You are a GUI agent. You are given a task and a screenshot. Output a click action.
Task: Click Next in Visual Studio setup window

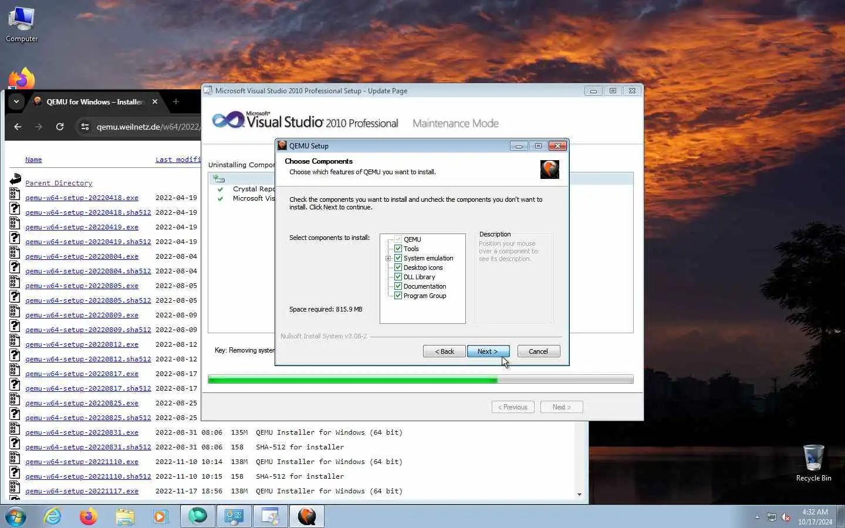click(x=562, y=407)
